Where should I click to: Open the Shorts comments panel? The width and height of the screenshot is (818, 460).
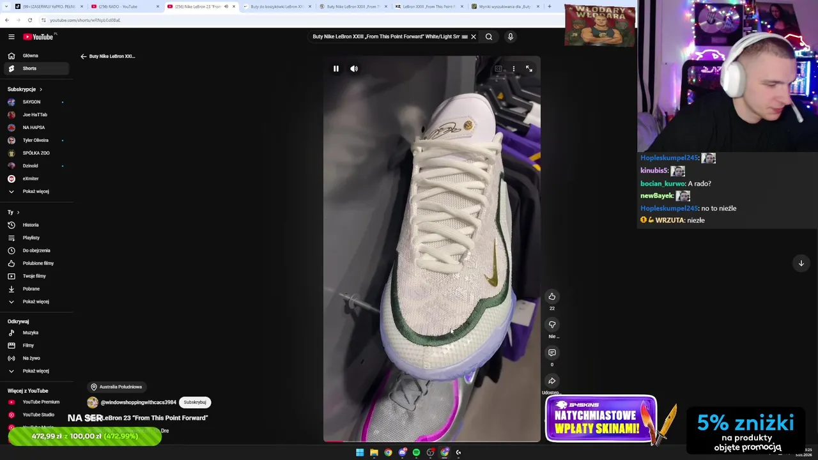552,353
